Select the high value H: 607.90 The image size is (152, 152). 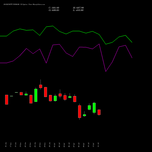pyautogui.click(x=78, y=8)
